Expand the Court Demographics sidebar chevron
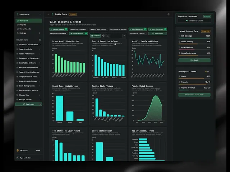 click(x=40, y=86)
